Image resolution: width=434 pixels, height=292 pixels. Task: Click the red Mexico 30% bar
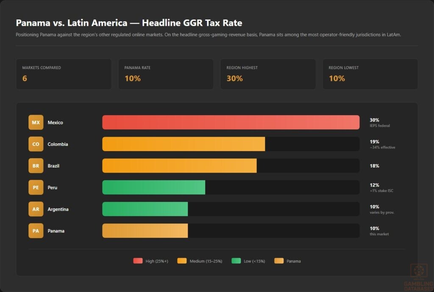[231, 122]
